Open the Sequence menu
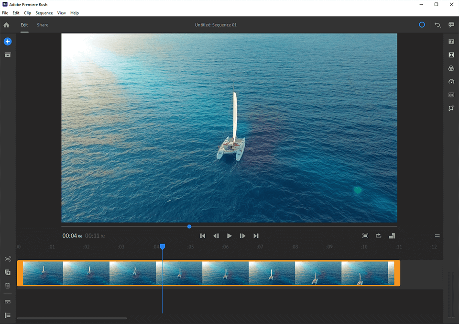The image size is (459, 324). point(44,13)
